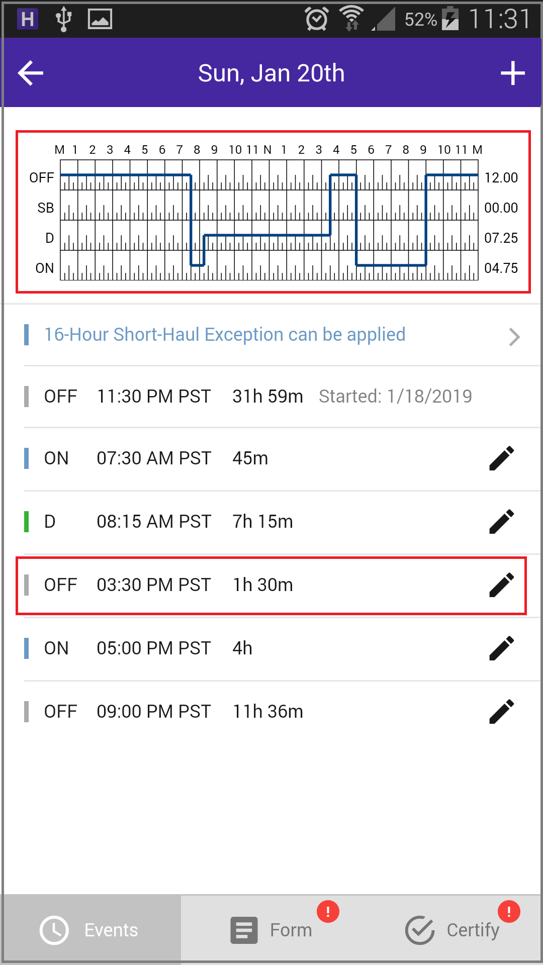This screenshot has height=965, width=543.
Task: Tap the hours-of-service graph grid
Action: point(269,220)
